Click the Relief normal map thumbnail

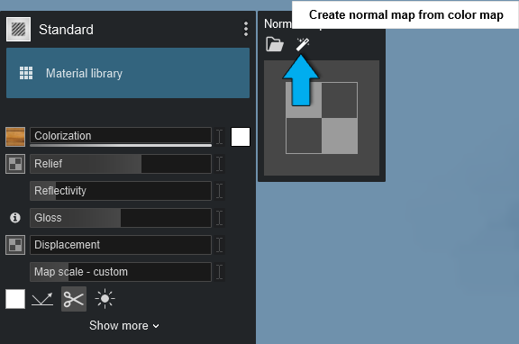[15, 164]
